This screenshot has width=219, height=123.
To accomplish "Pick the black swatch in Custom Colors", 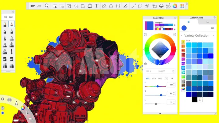I will pyautogui.click(x=194, y=100).
